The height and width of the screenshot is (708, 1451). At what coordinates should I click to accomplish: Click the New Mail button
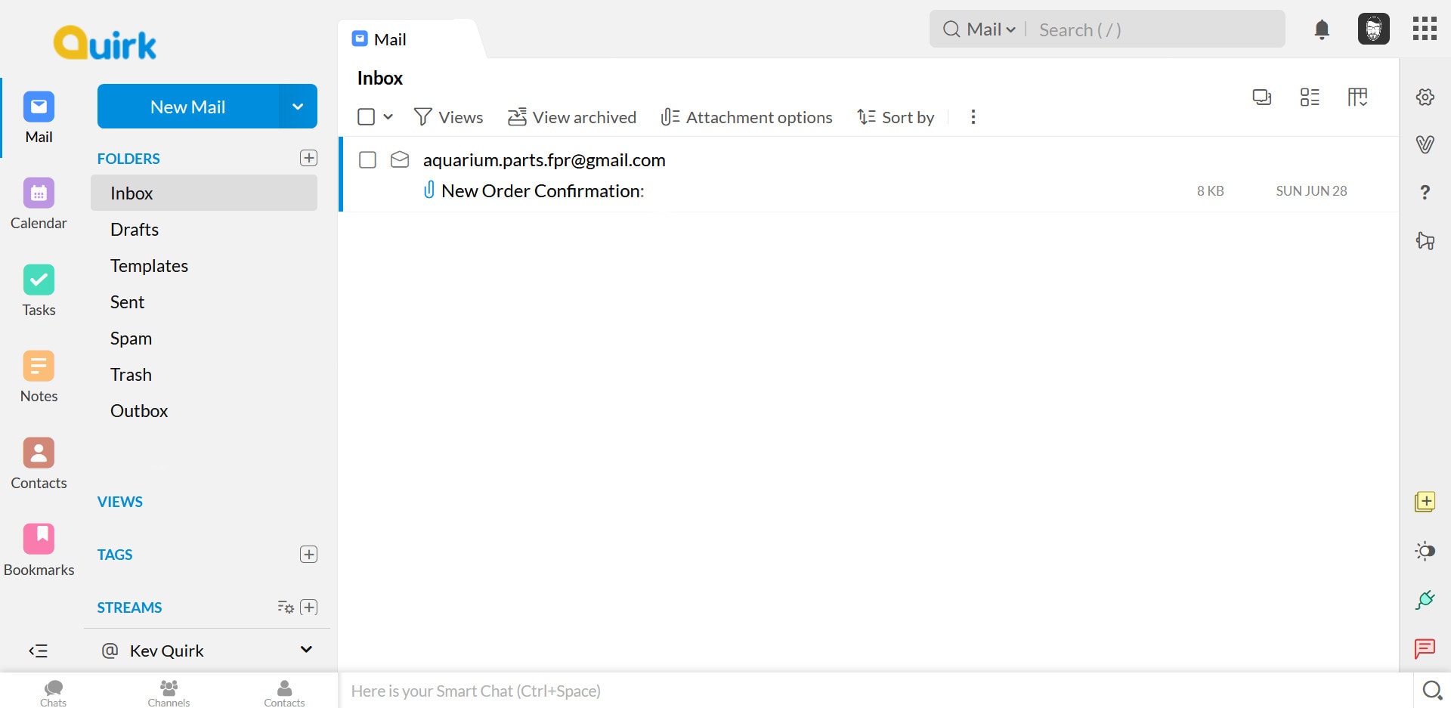(187, 107)
